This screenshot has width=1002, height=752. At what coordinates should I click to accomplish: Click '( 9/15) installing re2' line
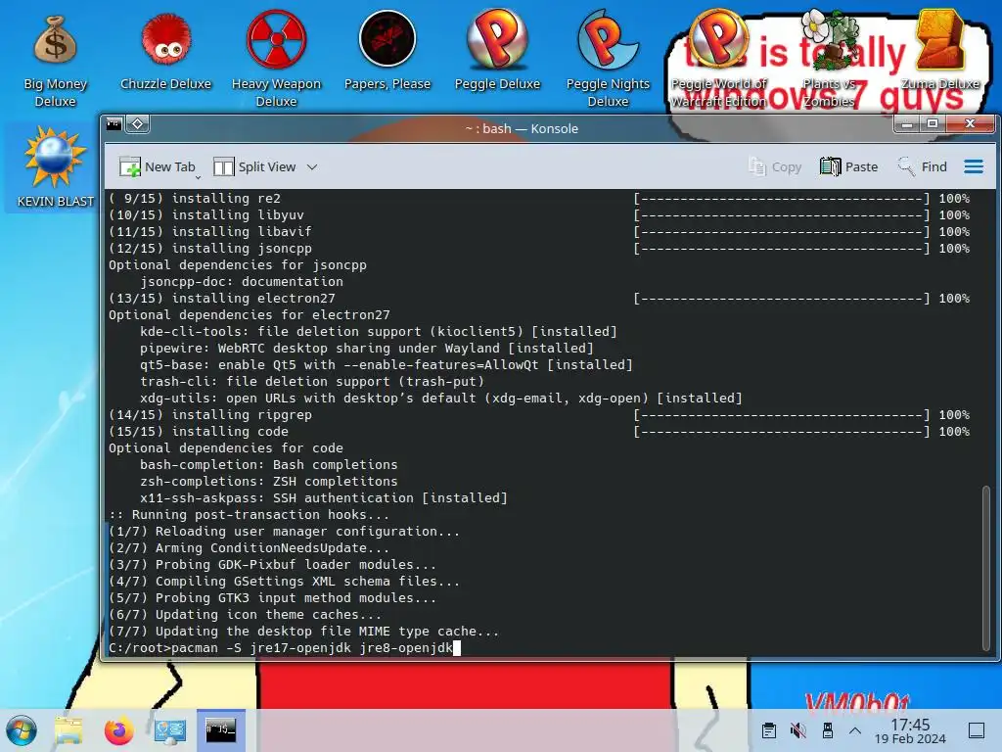[195, 198]
